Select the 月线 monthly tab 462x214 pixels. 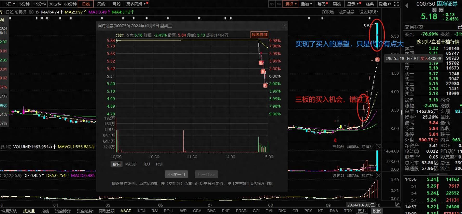117,4
